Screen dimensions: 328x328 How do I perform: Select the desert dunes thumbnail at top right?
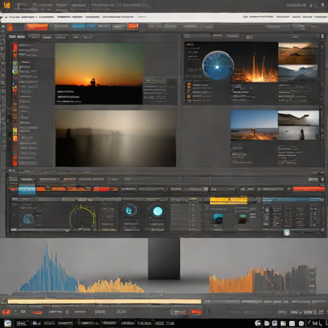298,53
